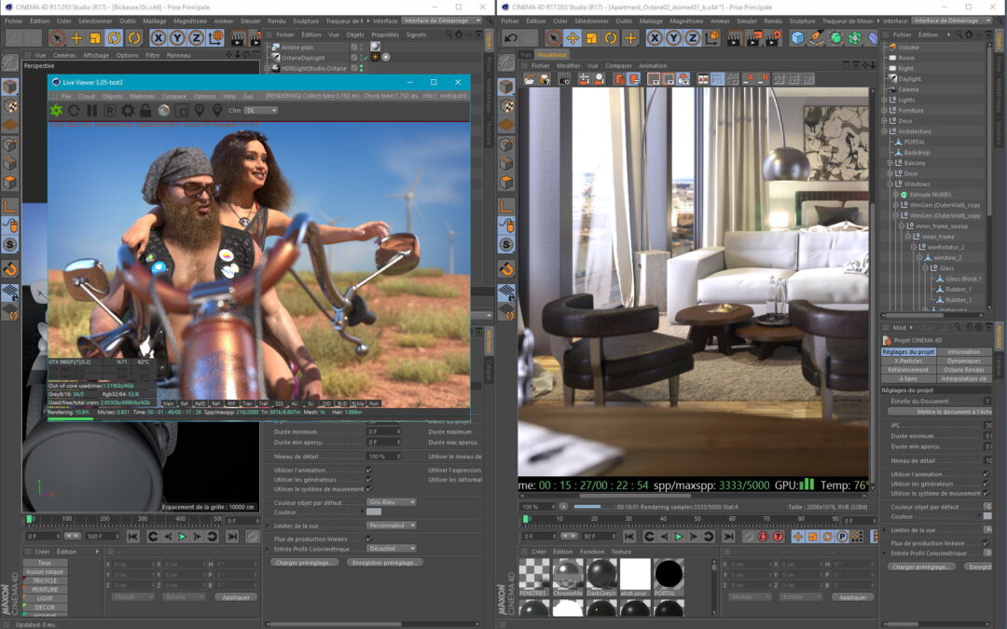Click the 'Charger préréglage...' button on left
Screen dimensions: 1007x629
304,563
